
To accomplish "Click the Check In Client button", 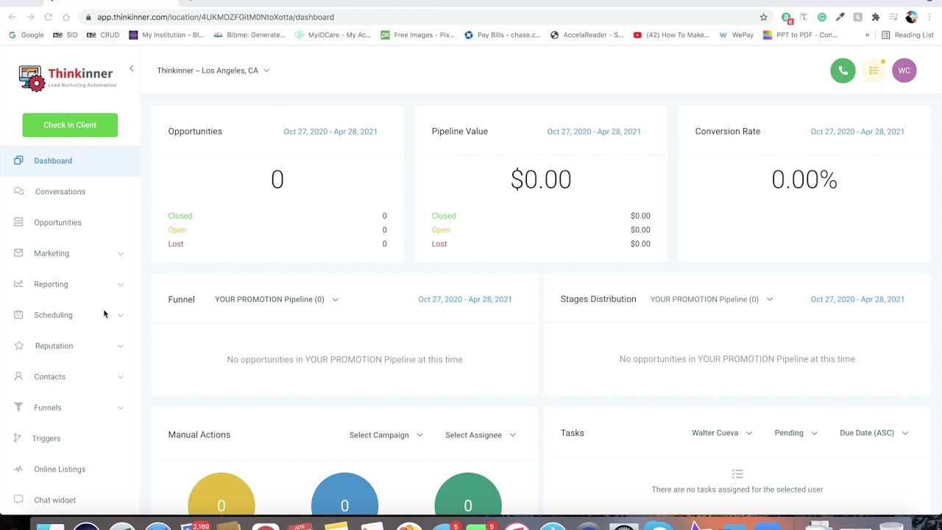I will pyautogui.click(x=70, y=125).
